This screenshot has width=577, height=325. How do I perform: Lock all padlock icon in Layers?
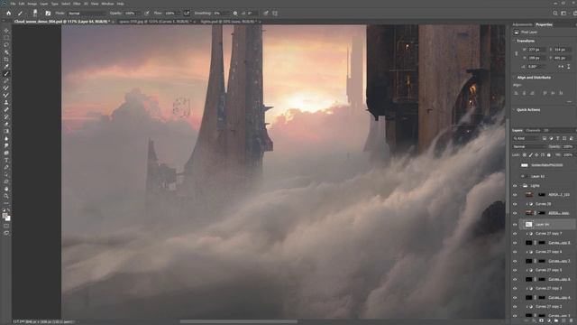pyautogui.click(x=549, y=155)
